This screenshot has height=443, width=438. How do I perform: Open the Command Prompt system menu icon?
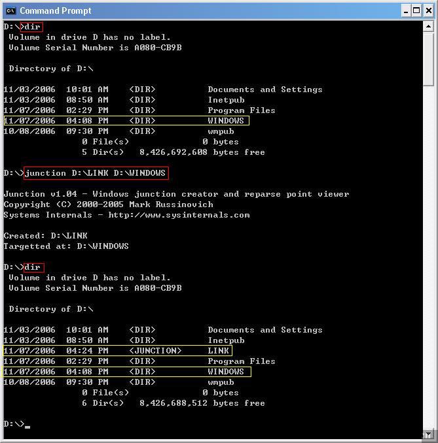[10, 10]
